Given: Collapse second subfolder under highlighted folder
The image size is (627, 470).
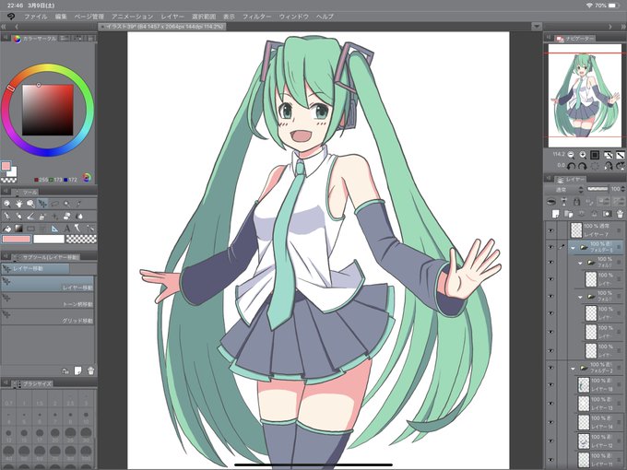Looking at the screenshot, I should coord(580,297).
